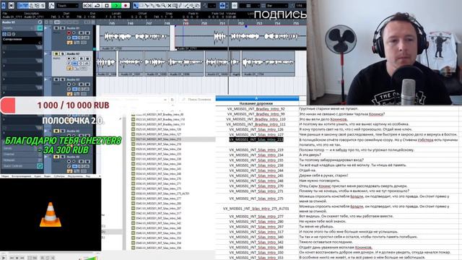Select audio clip Audio 01_1705 on Audio 01
The image size is (462, 260).
coord(135,38)
